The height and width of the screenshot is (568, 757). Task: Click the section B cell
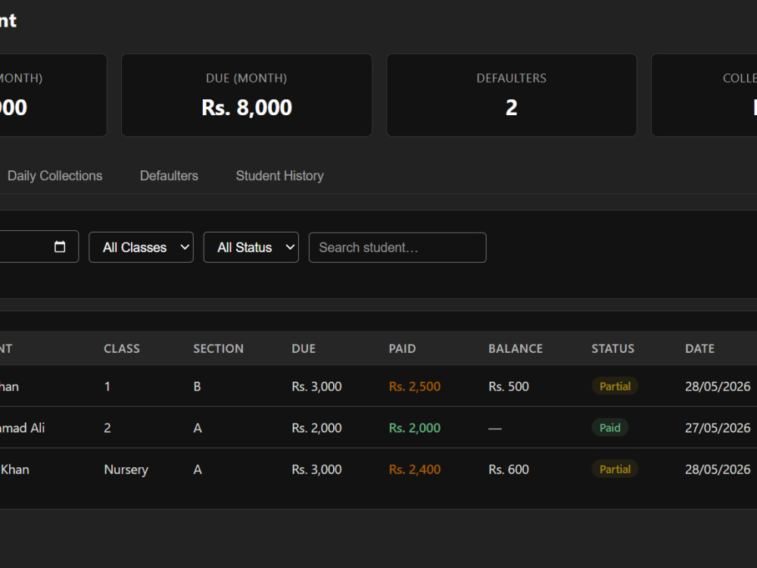pos(197,386)
